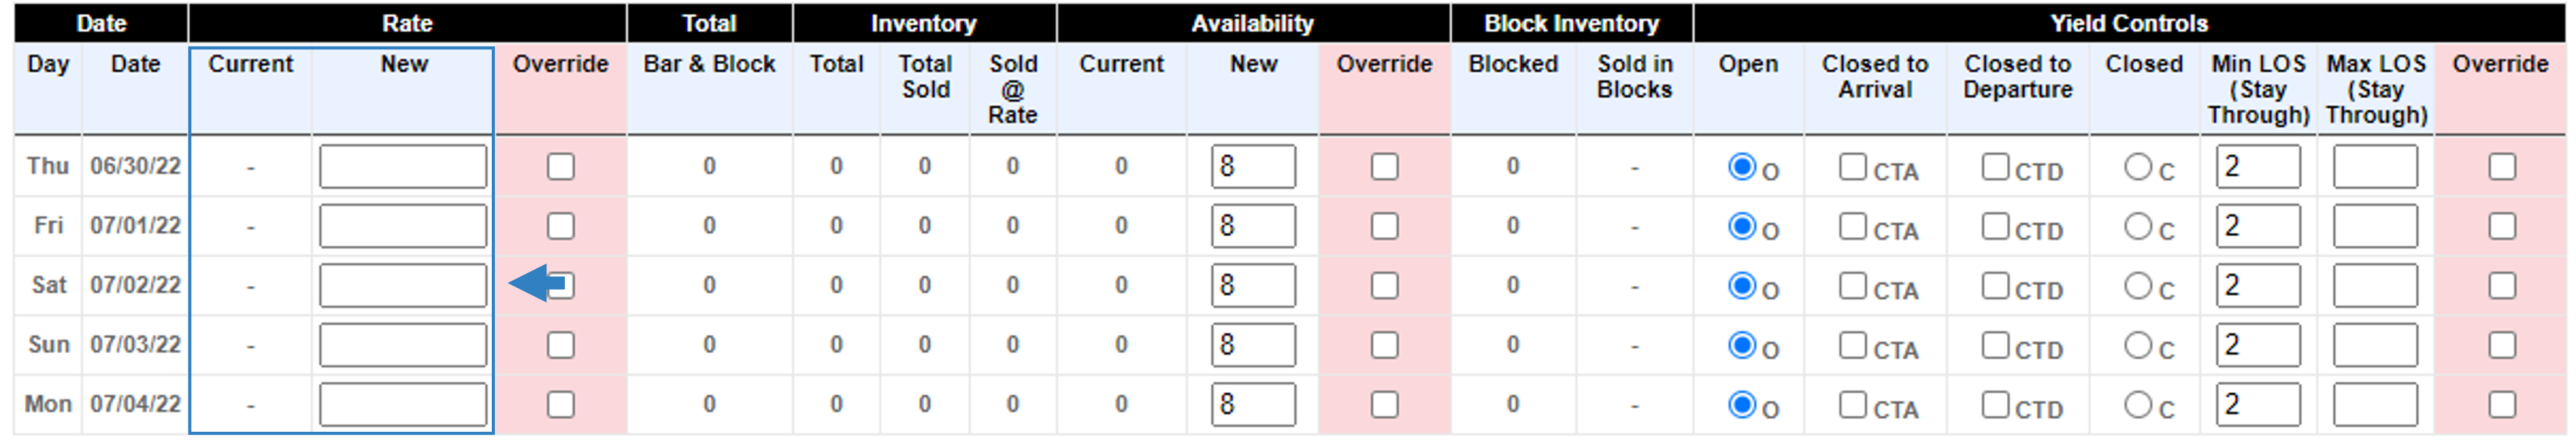Viewport: 2576px width, 446px height.
Task: Check Closed to Departure for Sat 07/02/22
Action: pos(1996,286)
